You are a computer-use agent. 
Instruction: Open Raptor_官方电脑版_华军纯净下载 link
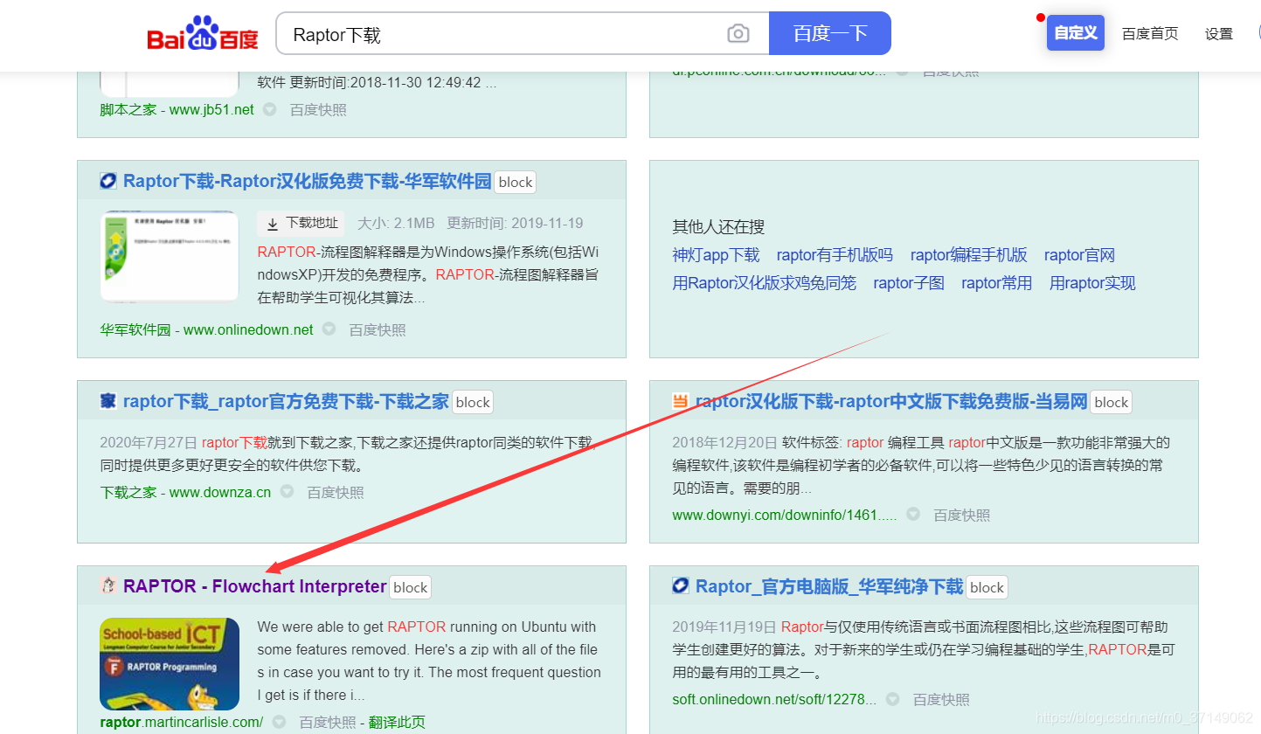click(x=829, y=586)
